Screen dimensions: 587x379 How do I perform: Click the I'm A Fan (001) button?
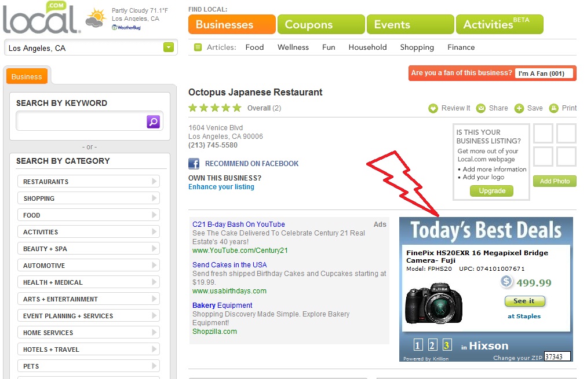[544, 73]
